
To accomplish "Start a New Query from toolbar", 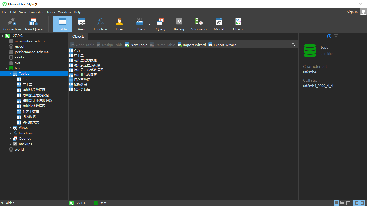I will click(x=34, y=24).
